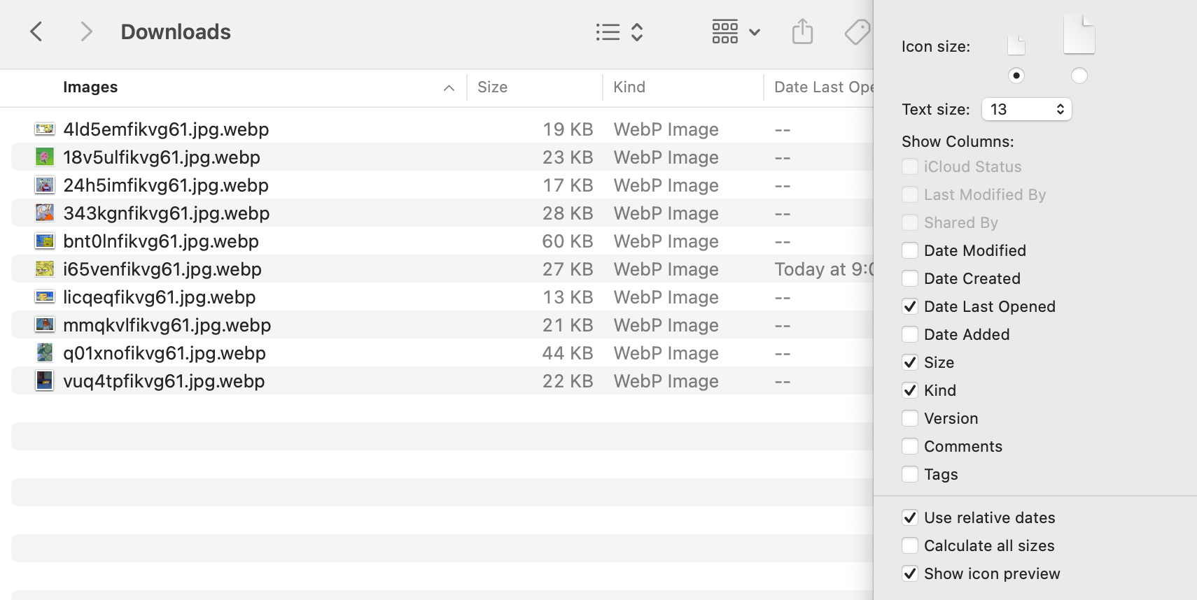
Task: Choose the large icon size radio button
Action: (x=1079, y=76)
